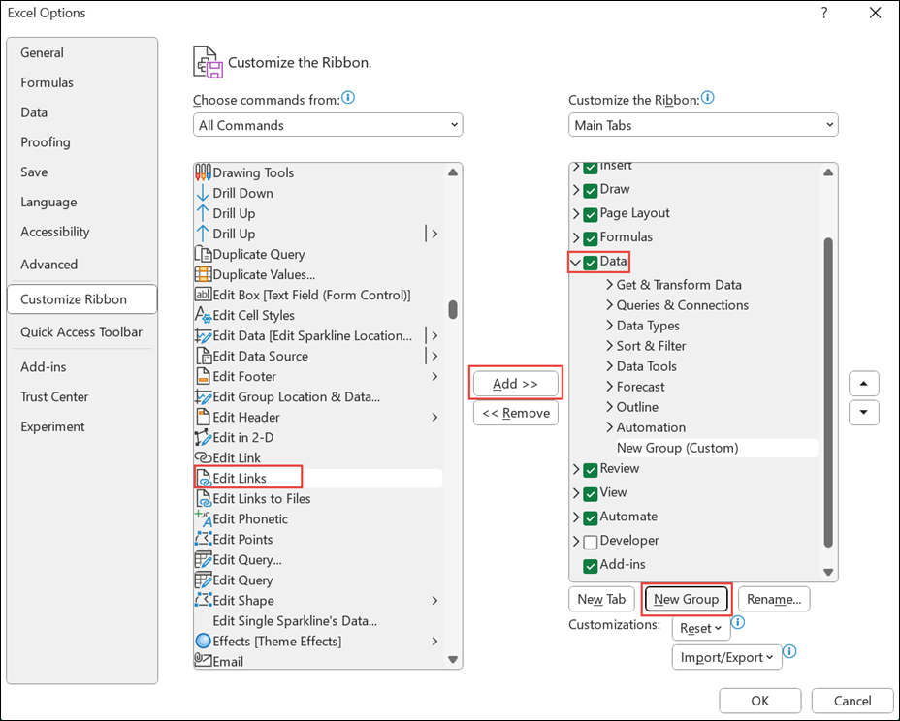The width and height of the screenshot is (900, 721).
Task: Click the Drawing Tools command icon
Action: pos(203,172)
